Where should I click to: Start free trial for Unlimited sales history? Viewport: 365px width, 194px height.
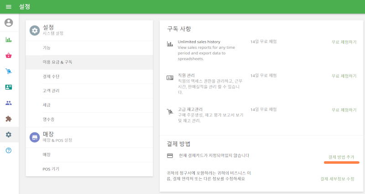pyautogui.click(x=344, y=42)
